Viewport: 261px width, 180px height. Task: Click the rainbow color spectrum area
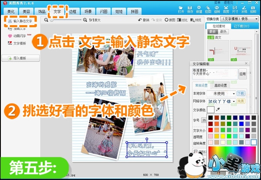[232, 157]
